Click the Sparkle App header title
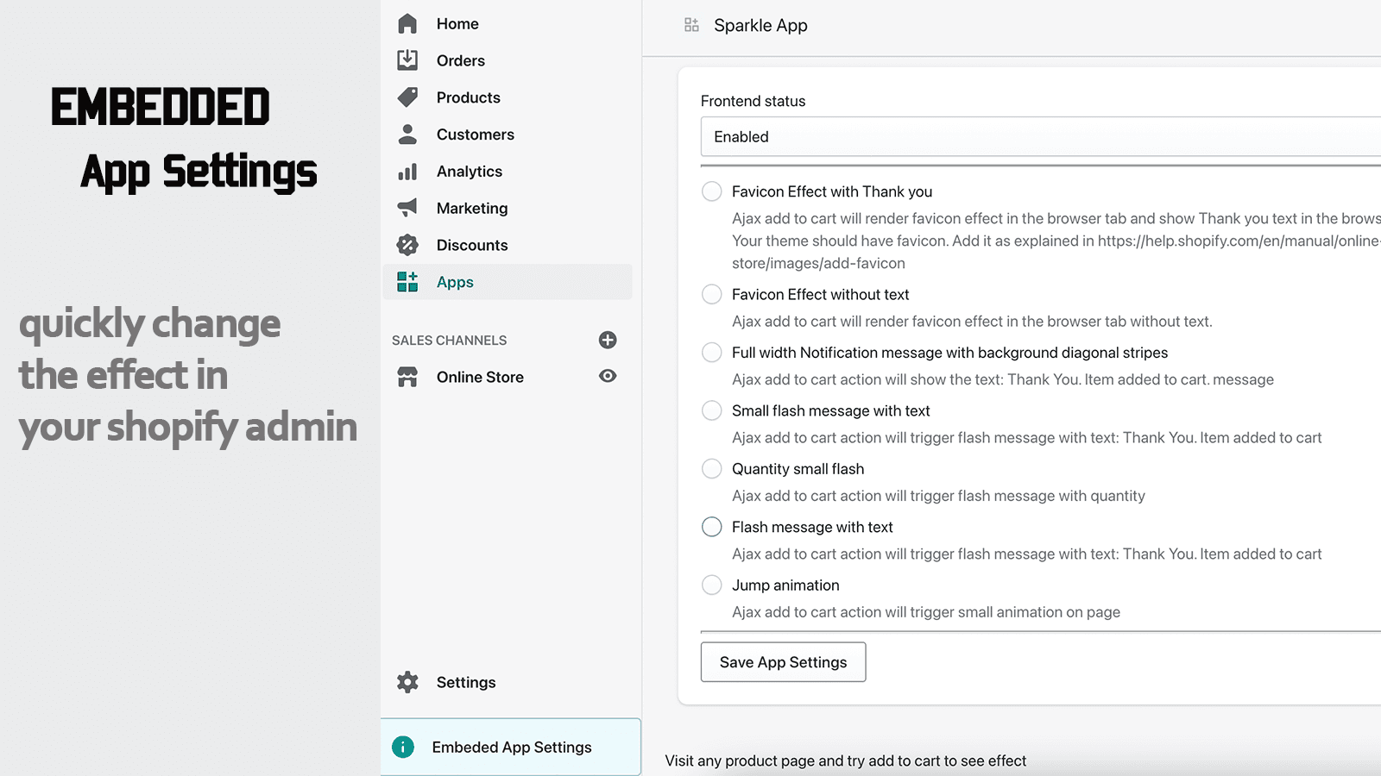Viewport: 1381px width, 776px height. pyautogui.click(x=760, y=25)
